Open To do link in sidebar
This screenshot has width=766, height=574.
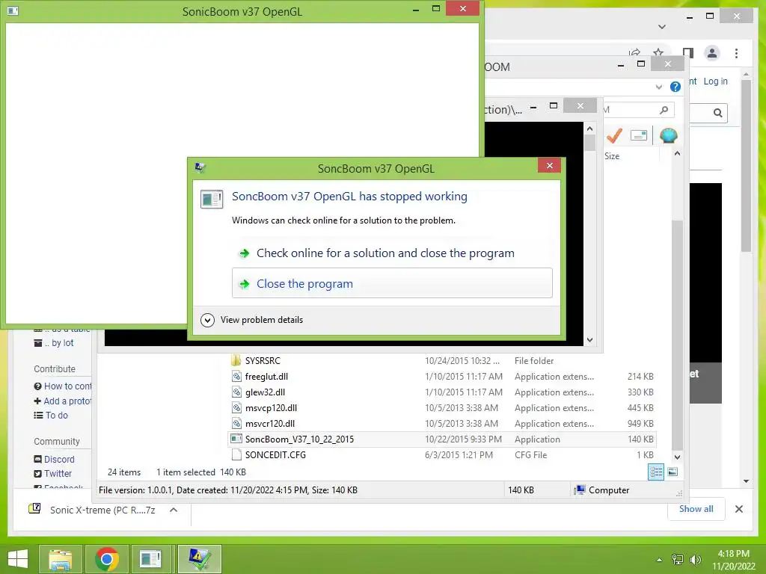(x=57, y=415)
